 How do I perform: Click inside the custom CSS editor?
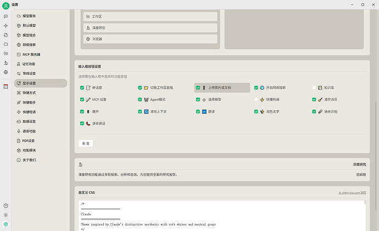(222, 216)
